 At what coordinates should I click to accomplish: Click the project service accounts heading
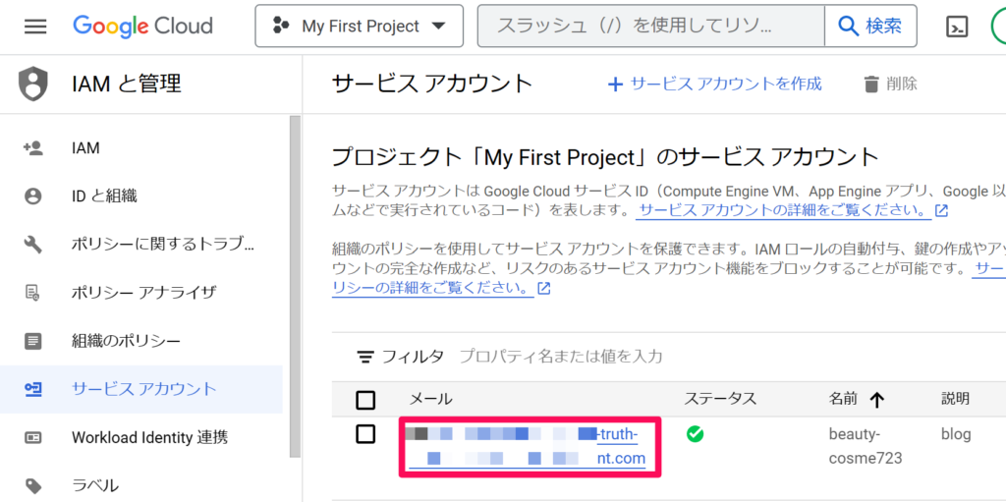[605, 156]
